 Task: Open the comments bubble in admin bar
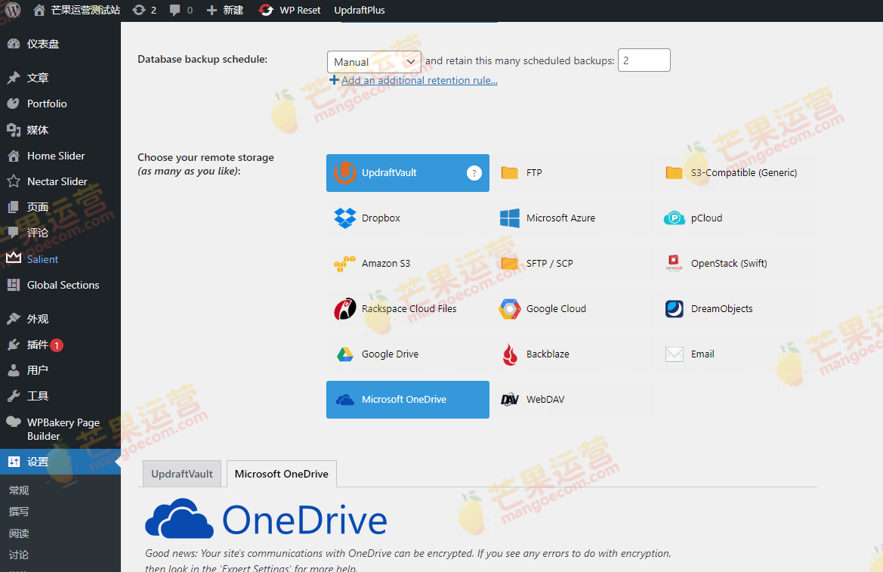click(181, 10)
